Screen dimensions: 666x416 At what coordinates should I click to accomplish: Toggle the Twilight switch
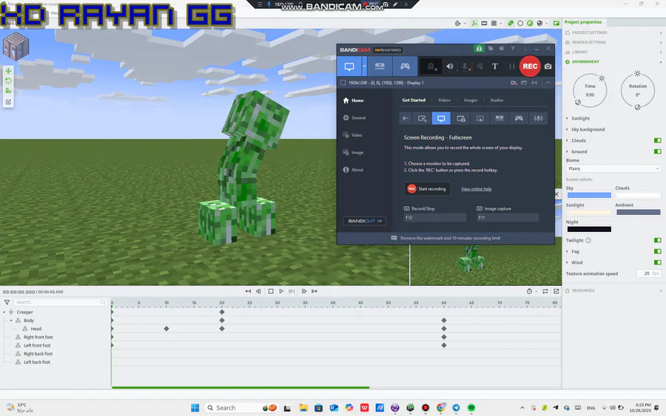tap(658, 240)
